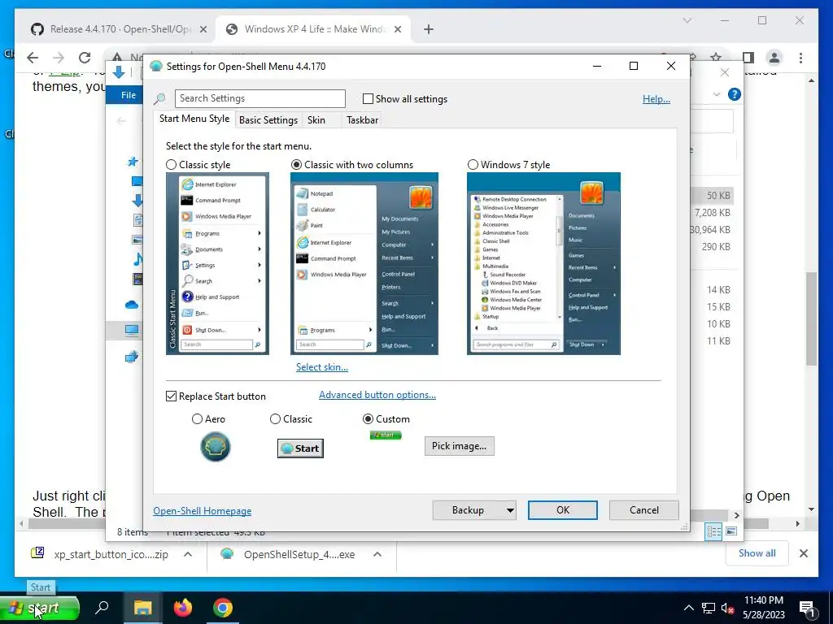Switch to the Taskbar tab
Screen dimensions: 833x624
click(x=362, y=120)
